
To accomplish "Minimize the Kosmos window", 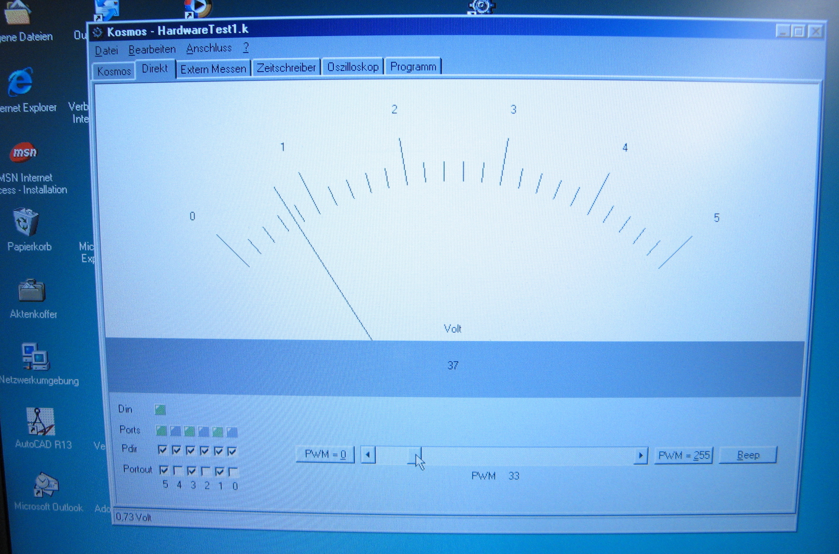I will click(782, 32).
